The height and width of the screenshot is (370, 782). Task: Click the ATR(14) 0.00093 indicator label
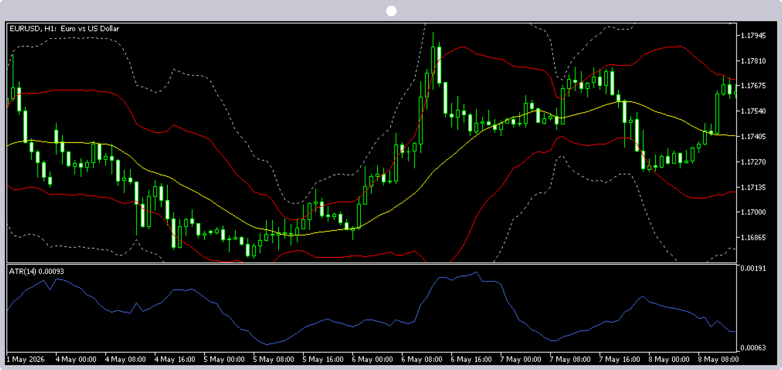pos(37,271)
